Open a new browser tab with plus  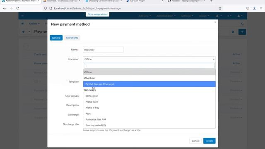211,1
